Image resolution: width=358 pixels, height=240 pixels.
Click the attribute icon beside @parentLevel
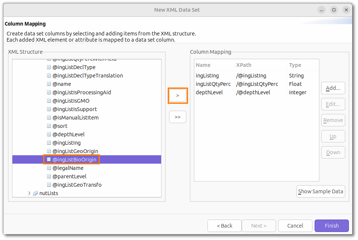(x=48, y=176)
